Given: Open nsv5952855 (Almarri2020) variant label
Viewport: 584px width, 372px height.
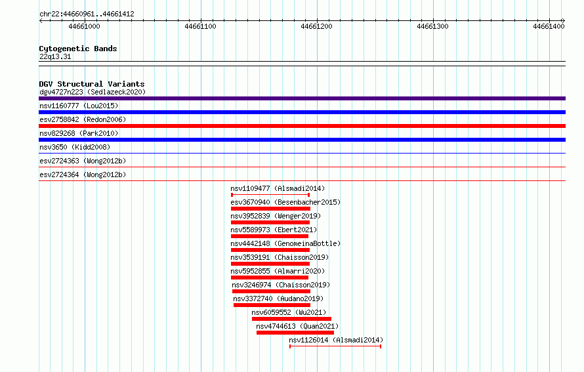Looking at the screenshot, I should point(278,271).
